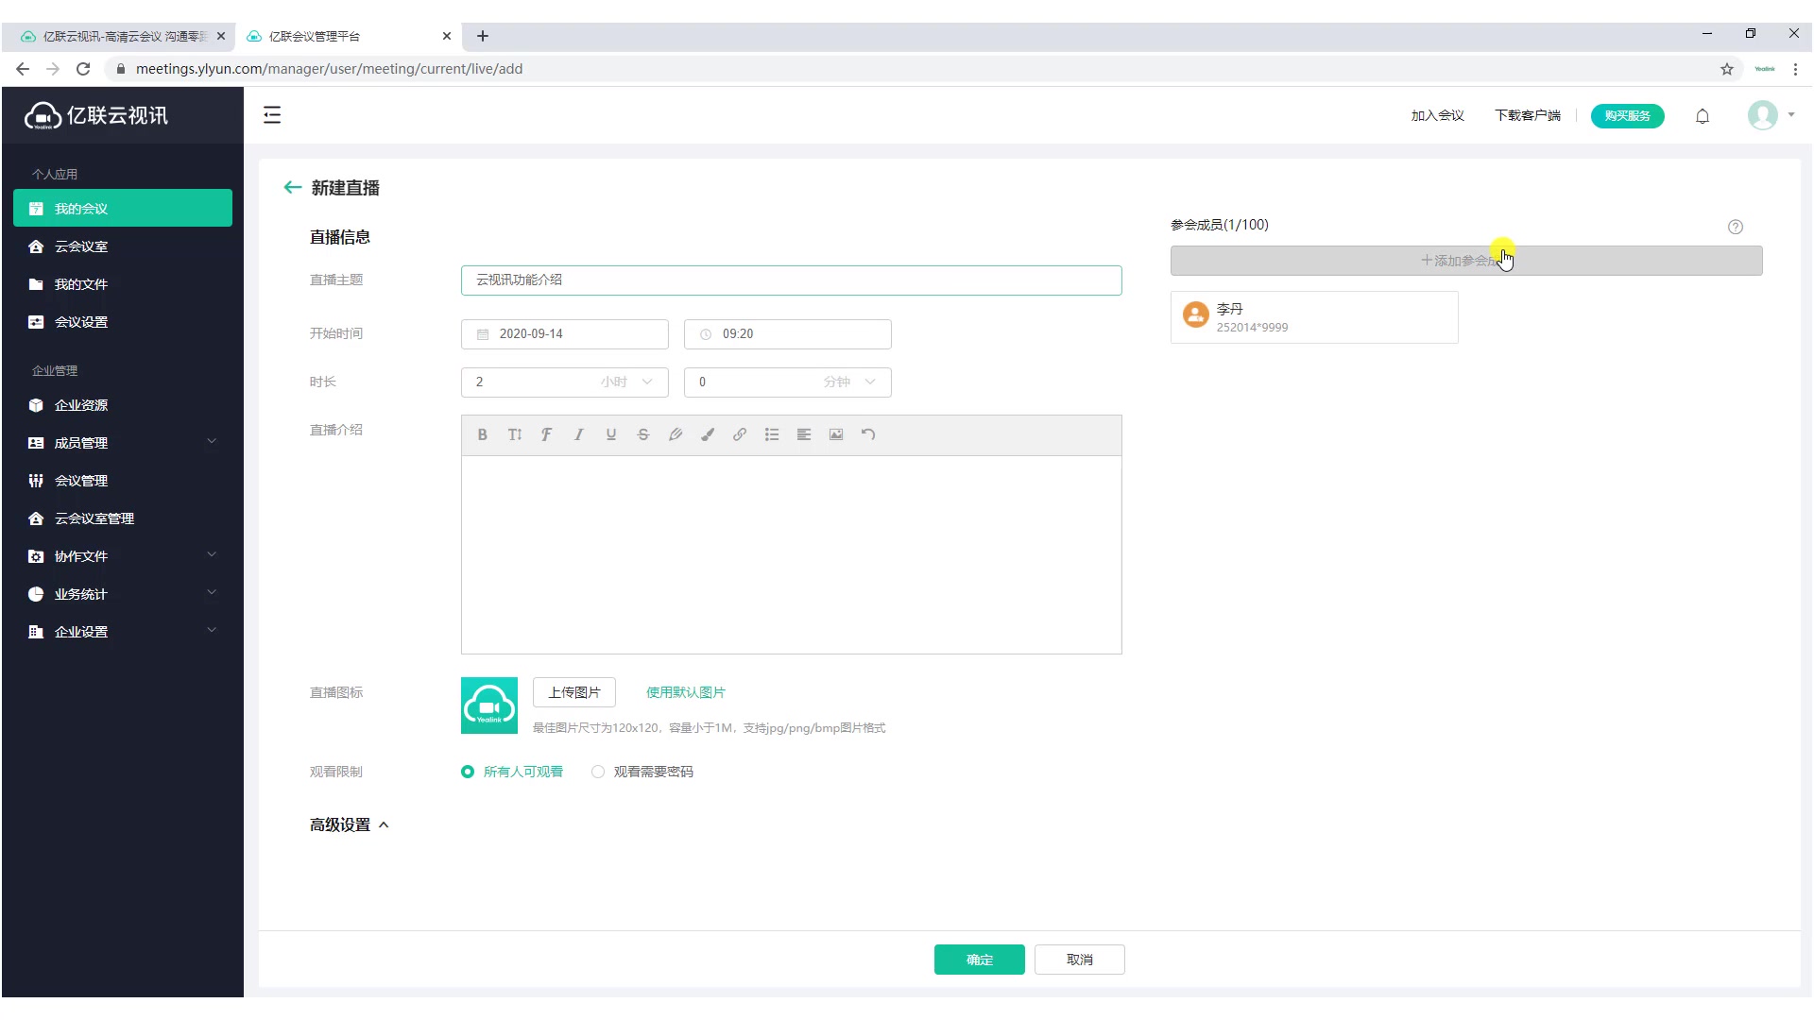Viewport: 1814px width, 1020px height.
Task: Collapse the sidebar with hamburger icon
Action: (x=272, y=115)
